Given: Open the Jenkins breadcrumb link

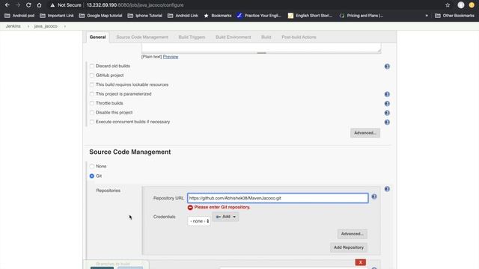Looking at the screenshot, I should (x=13, y=26).
